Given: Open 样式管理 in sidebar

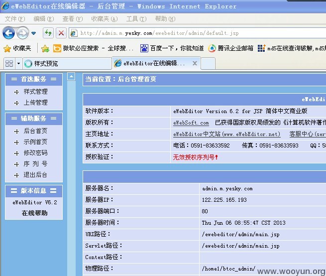Looking at the screenshot, I should pos(35,92).
